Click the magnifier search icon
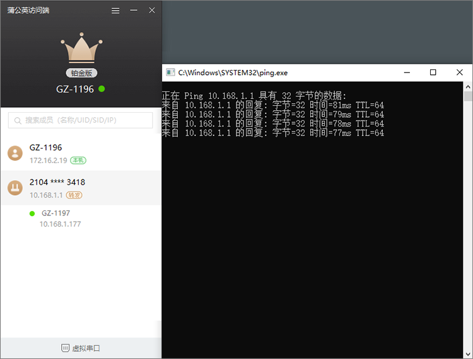 pos(18,120)
